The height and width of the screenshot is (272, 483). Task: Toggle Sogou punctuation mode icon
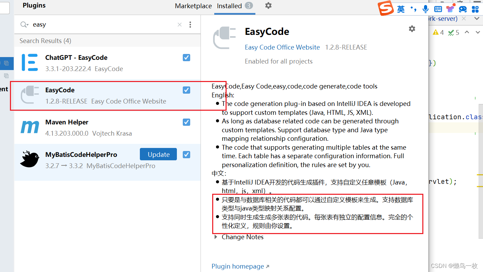coord(413,9)
